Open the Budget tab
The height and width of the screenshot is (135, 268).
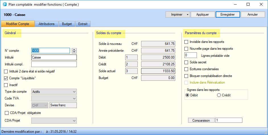point(67,24)
